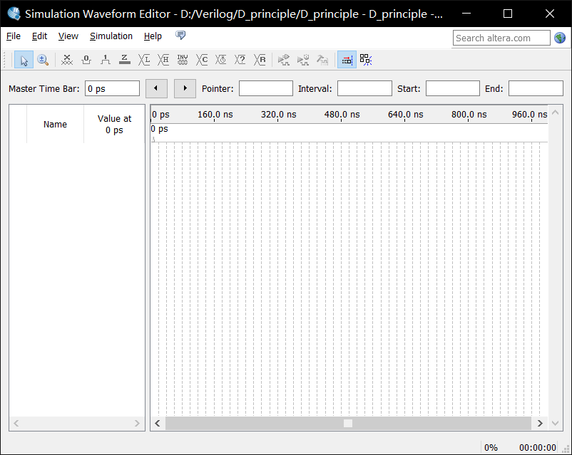
Task: Apply Weak Low (L) to waveform
Action: pos(144,60)
